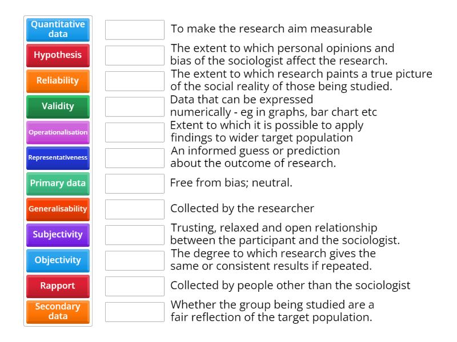The height and width of the screenshot is (342, 457).
Task: Click answer box beside 'Free from bias; neutral'
Action: [x=135, y=184]
